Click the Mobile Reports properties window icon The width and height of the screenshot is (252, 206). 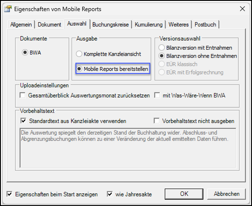pyautogui.click(x=8, y=9)
